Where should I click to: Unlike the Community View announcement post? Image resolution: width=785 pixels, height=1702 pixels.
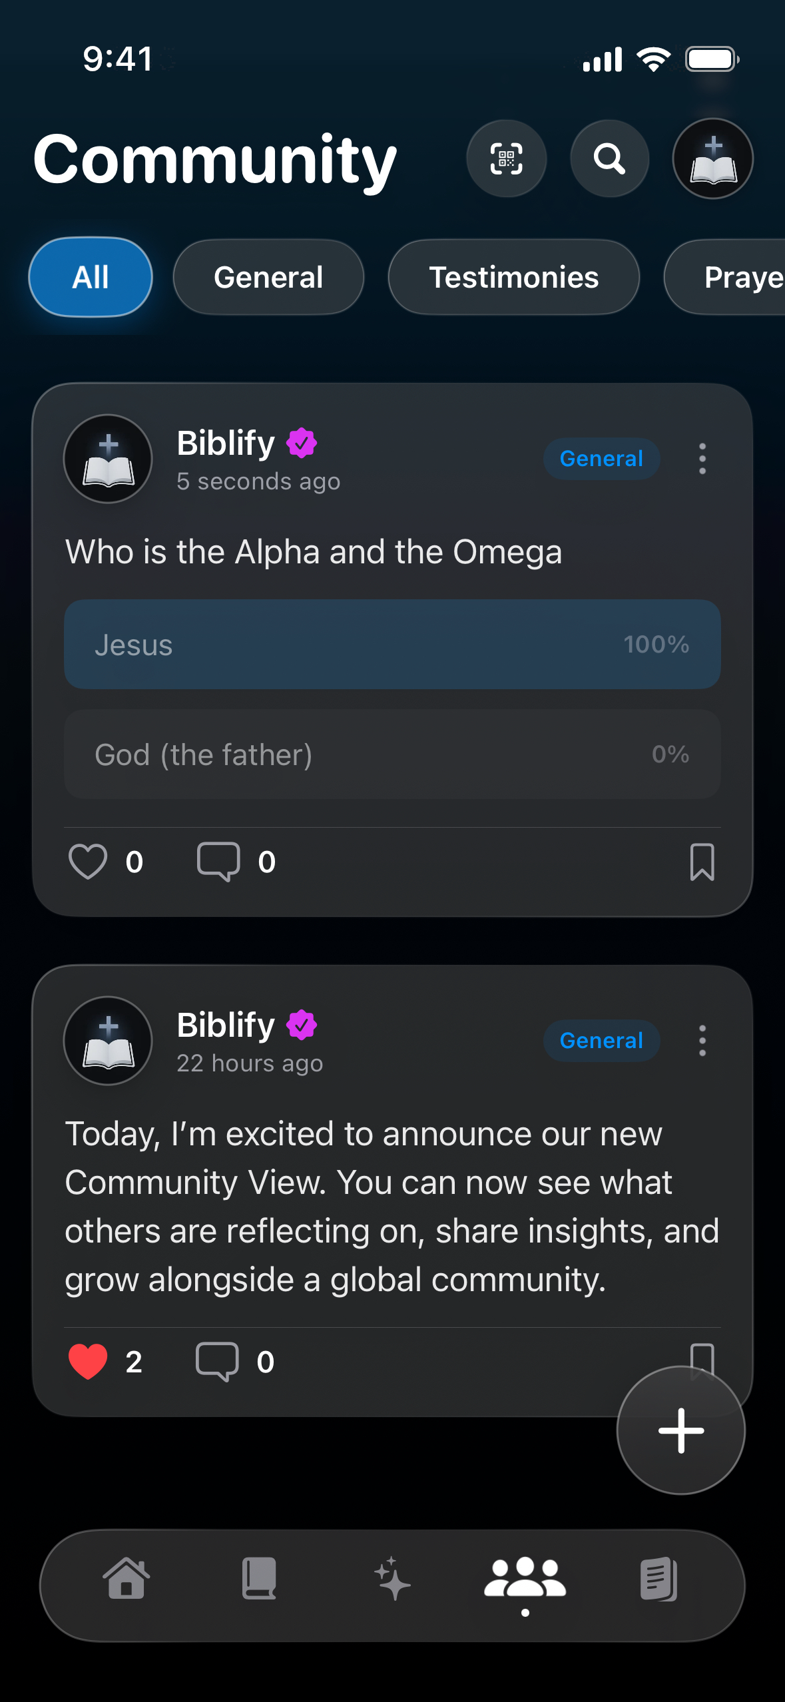(88, 1361)
